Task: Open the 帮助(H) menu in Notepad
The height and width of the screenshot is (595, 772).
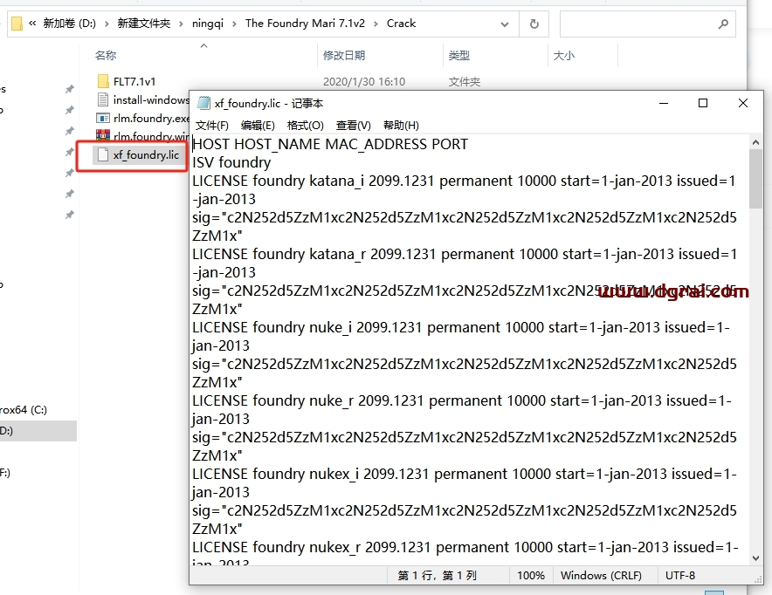Action: click(401, 126)
